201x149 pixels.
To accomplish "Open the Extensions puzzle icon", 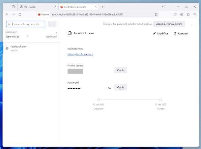I will point(188,15).
